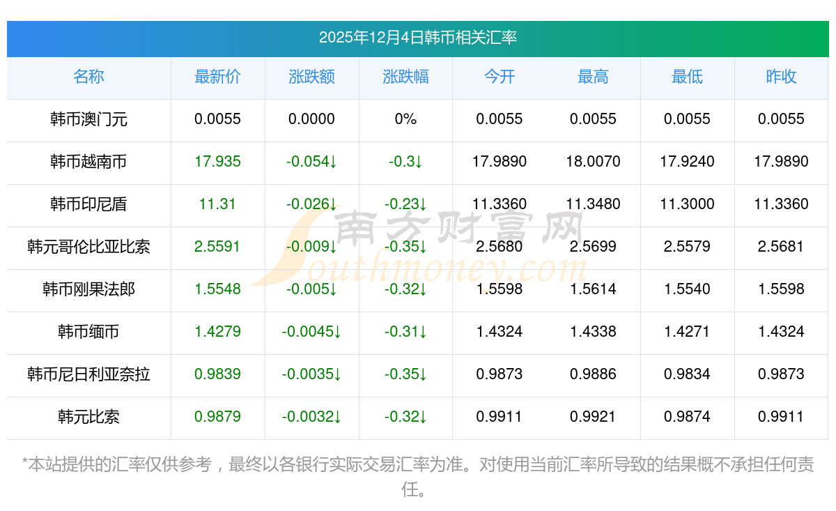Click change amount -0.0045↓
The width and height of the screenshot is (836, 511).
(311, 332)
